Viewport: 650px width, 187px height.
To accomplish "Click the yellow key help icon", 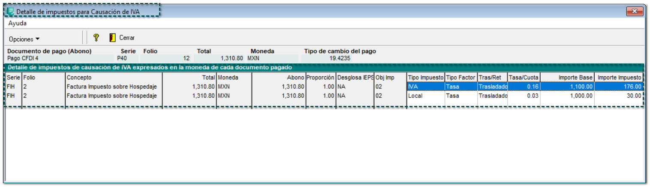I will (96, 38).
